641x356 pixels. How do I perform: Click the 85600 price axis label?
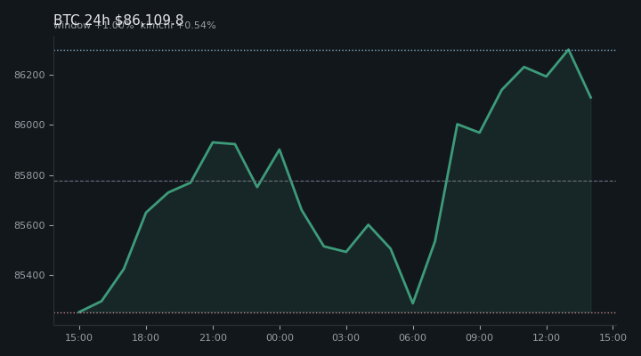click(29, 225)
